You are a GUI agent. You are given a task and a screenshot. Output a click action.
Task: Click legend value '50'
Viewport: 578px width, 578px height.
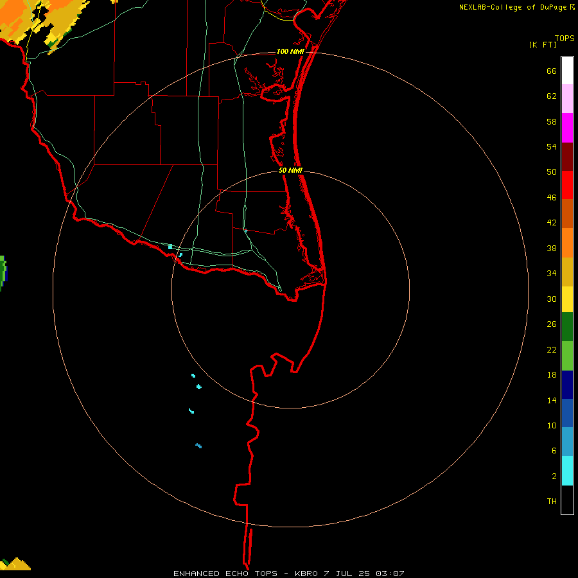coord(552,172)
